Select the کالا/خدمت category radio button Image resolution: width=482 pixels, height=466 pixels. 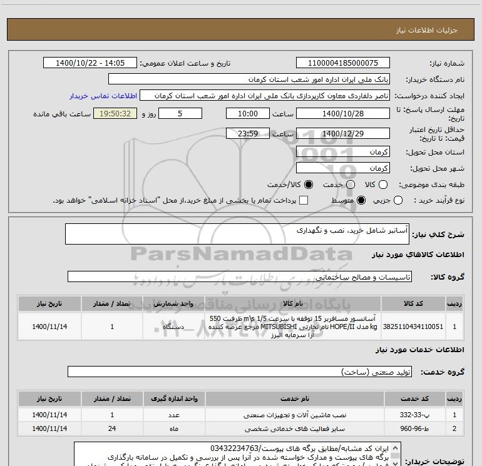click(309, 185)
